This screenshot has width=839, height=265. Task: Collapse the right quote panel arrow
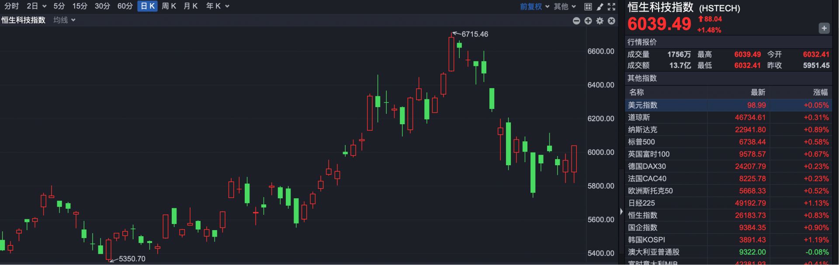point(621,211)
